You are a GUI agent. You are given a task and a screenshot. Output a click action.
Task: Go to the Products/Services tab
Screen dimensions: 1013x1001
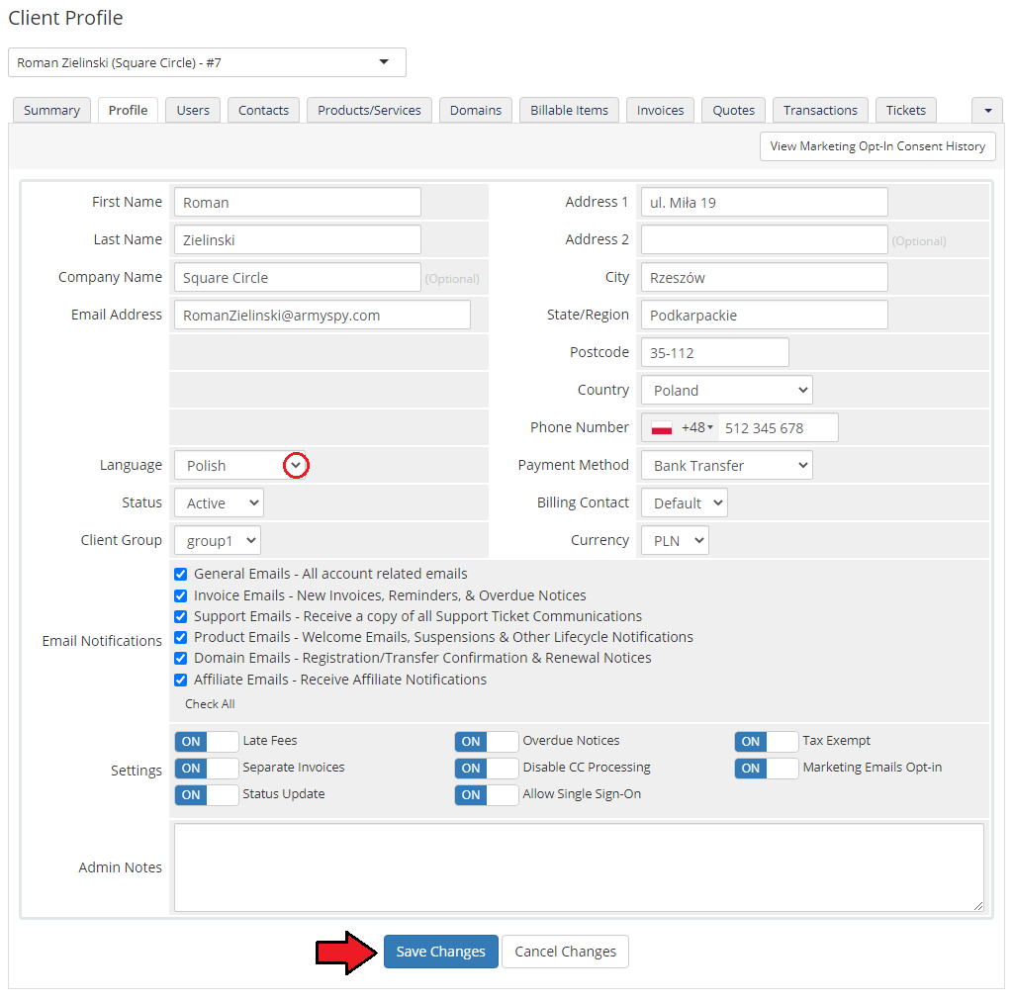pyautogui.click(x=369, y=111)
